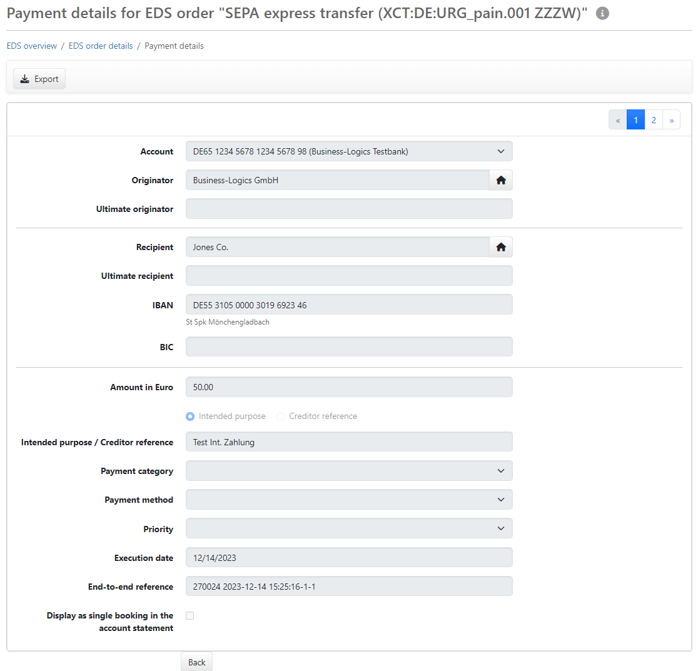This screenshot has width=698, height=671.
Task: Click the empty BIC field
Action: point(349,346)
